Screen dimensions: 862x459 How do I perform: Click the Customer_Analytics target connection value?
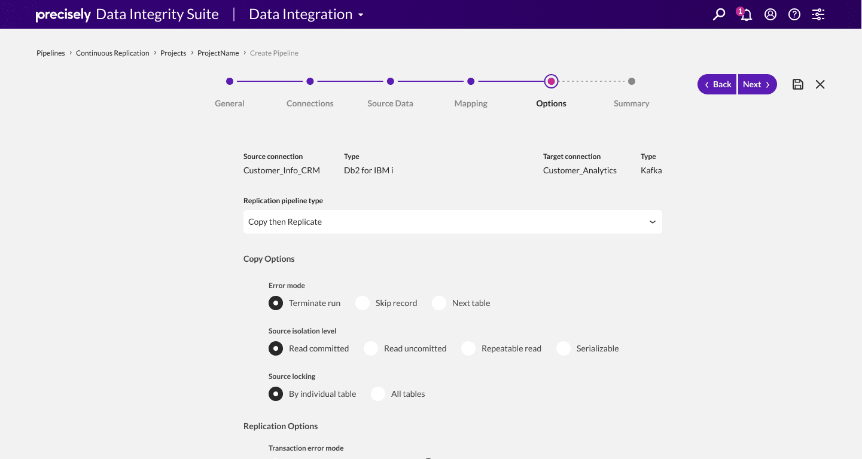580,170
